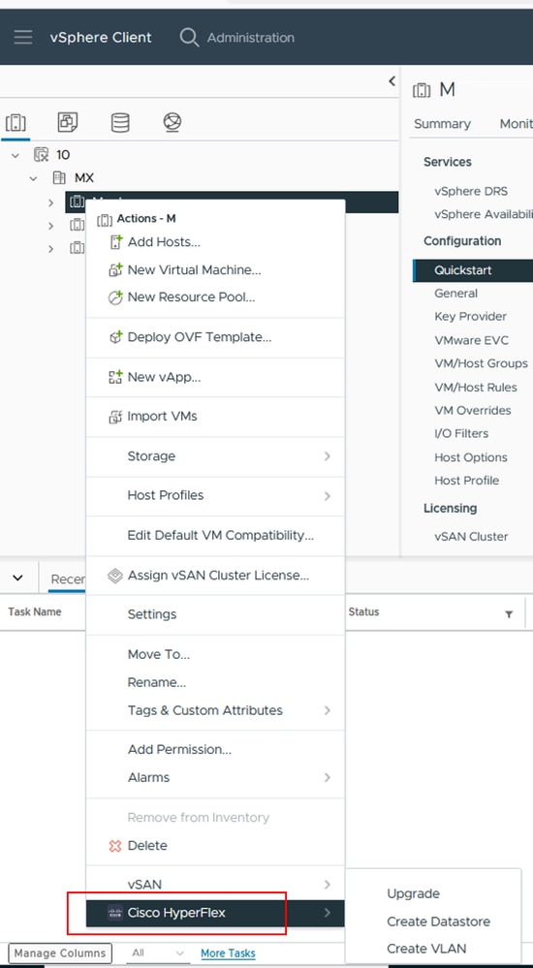This screenshot has width=533, height=968.
Task: Click the Manage Columns button
Action: 60,953
